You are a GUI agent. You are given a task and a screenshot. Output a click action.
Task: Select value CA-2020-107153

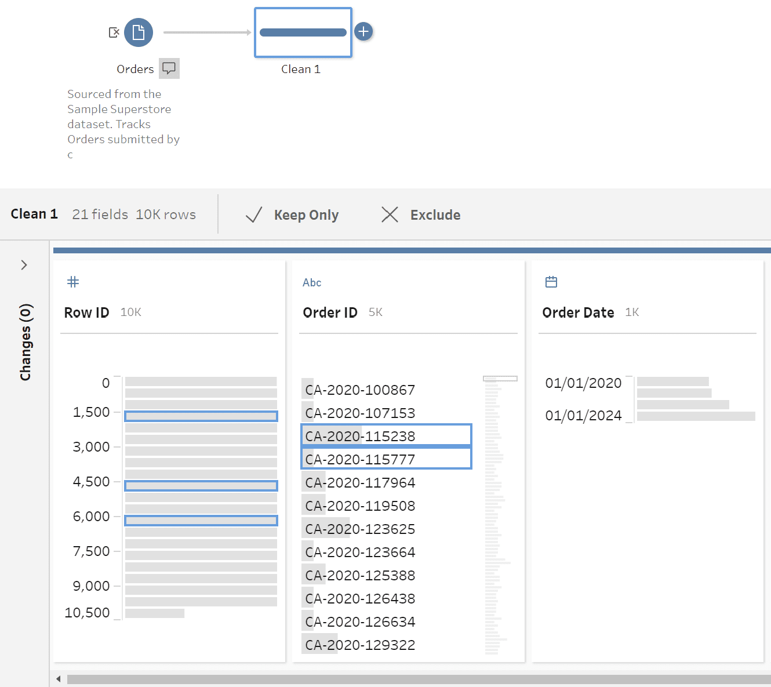click(x=386, y=413)
